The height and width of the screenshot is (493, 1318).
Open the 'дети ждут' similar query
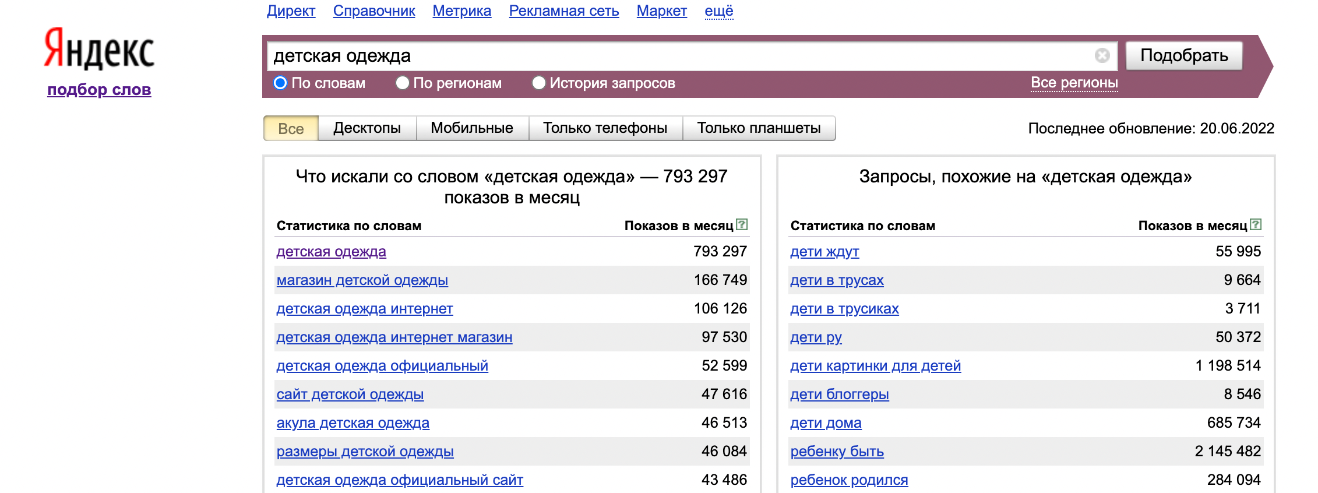click(x=824, y=252)
